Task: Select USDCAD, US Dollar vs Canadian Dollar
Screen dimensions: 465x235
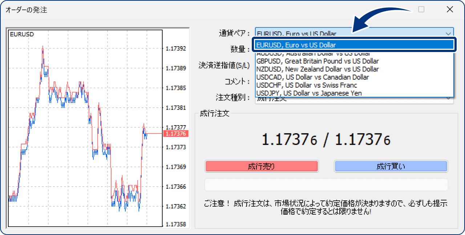Action: [x=312, y=77]
